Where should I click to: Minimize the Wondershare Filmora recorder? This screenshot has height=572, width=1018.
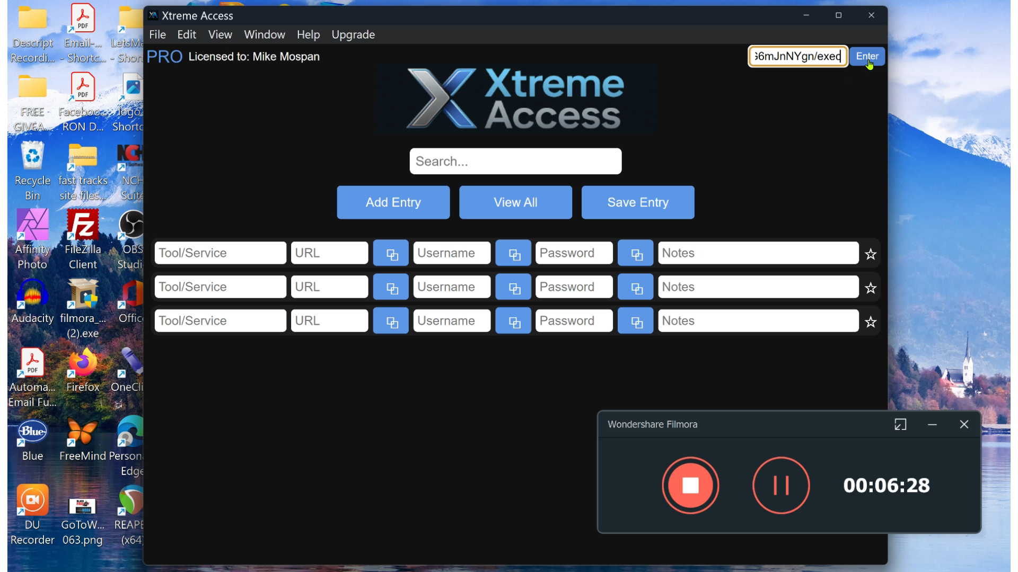[x=932, y=424]
